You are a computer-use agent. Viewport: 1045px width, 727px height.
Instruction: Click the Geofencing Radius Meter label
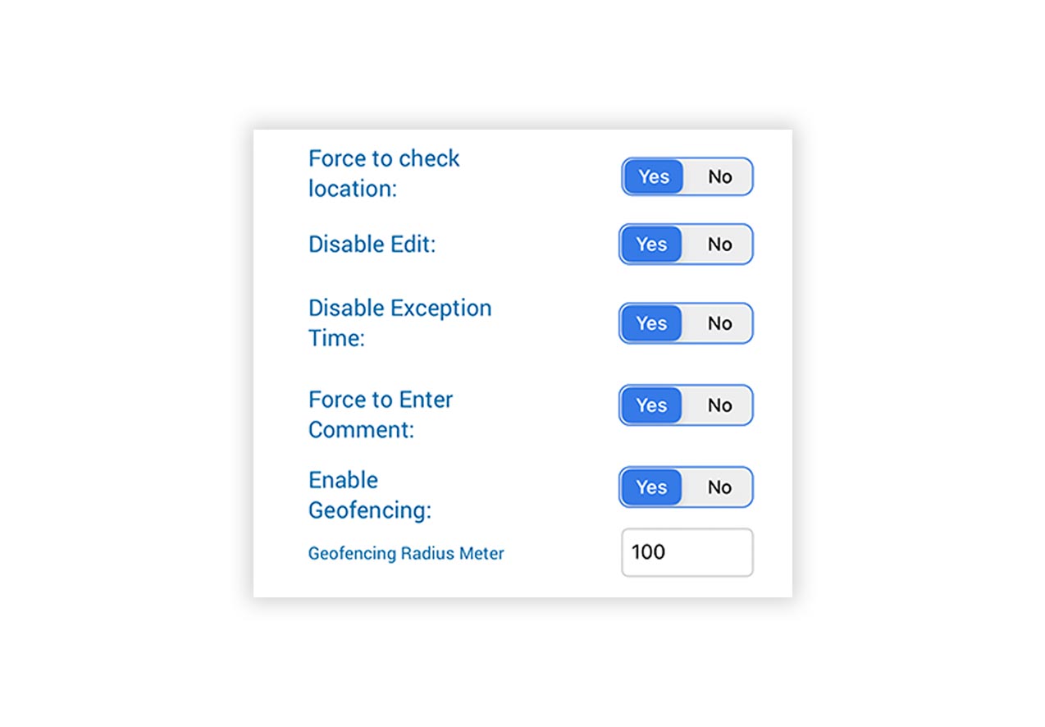coord(405,553)
